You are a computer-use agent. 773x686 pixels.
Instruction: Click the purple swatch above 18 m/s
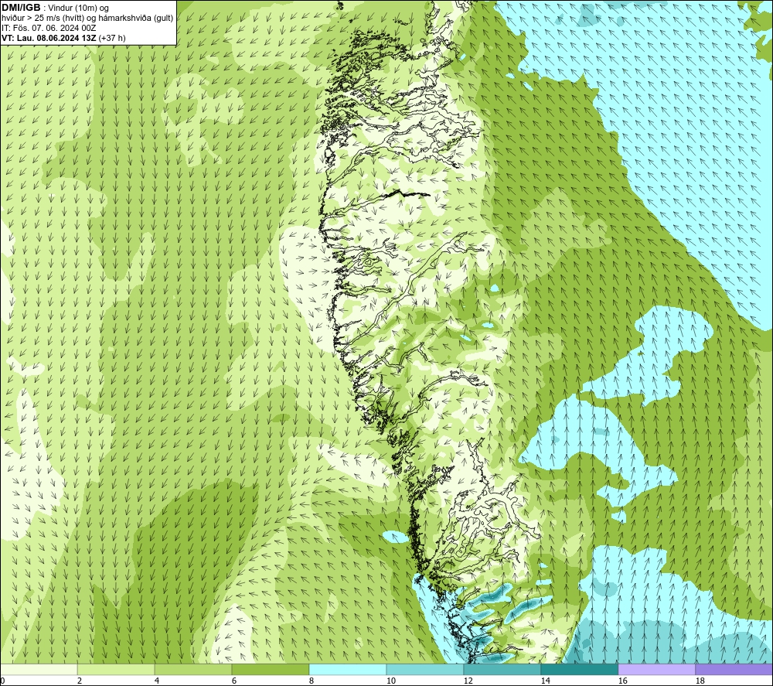(734, 669)
